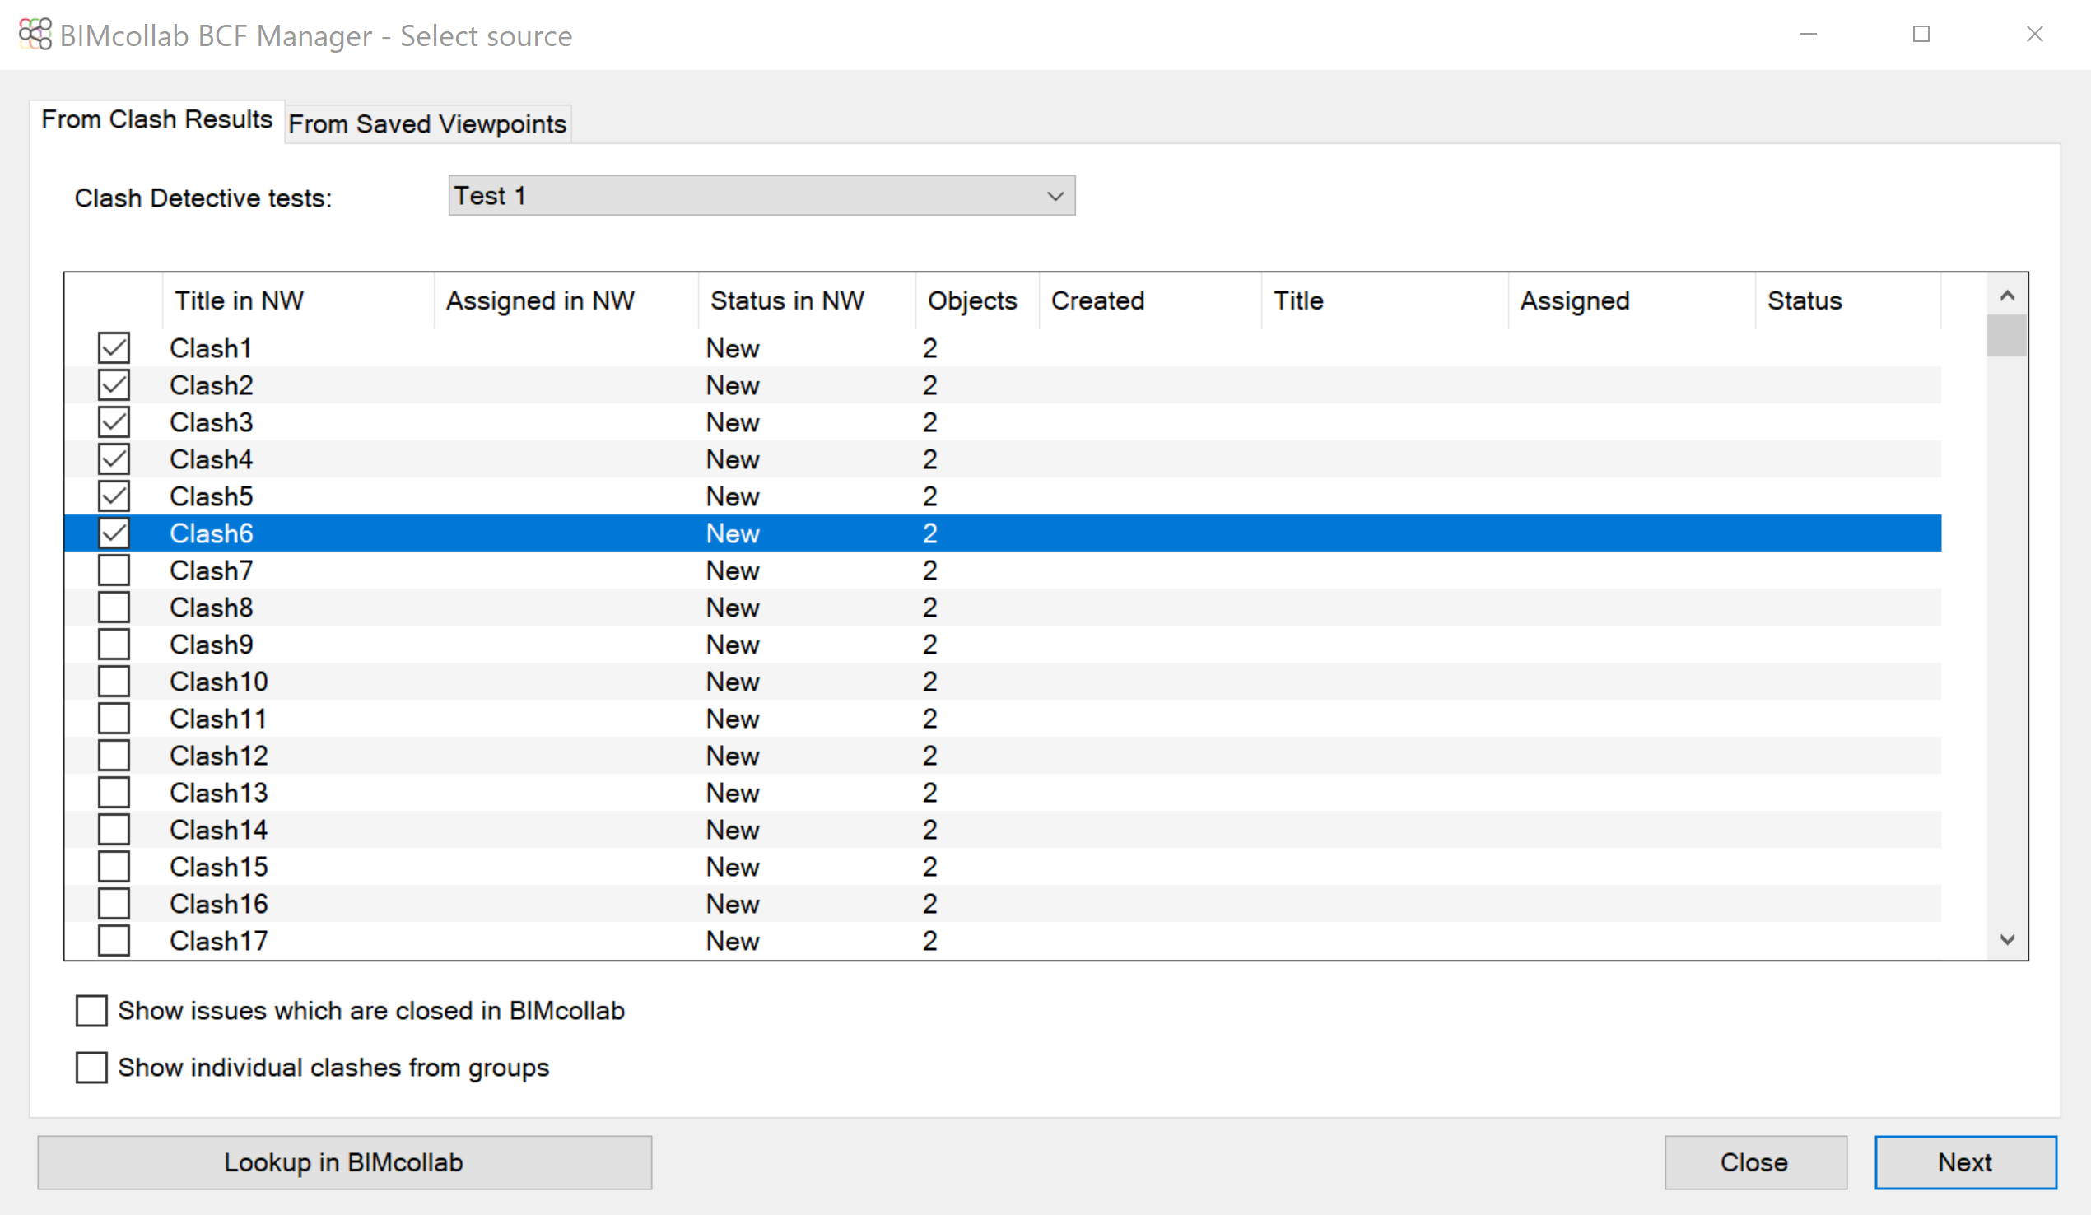Check the Clash16 checkbox

(114, 904)
